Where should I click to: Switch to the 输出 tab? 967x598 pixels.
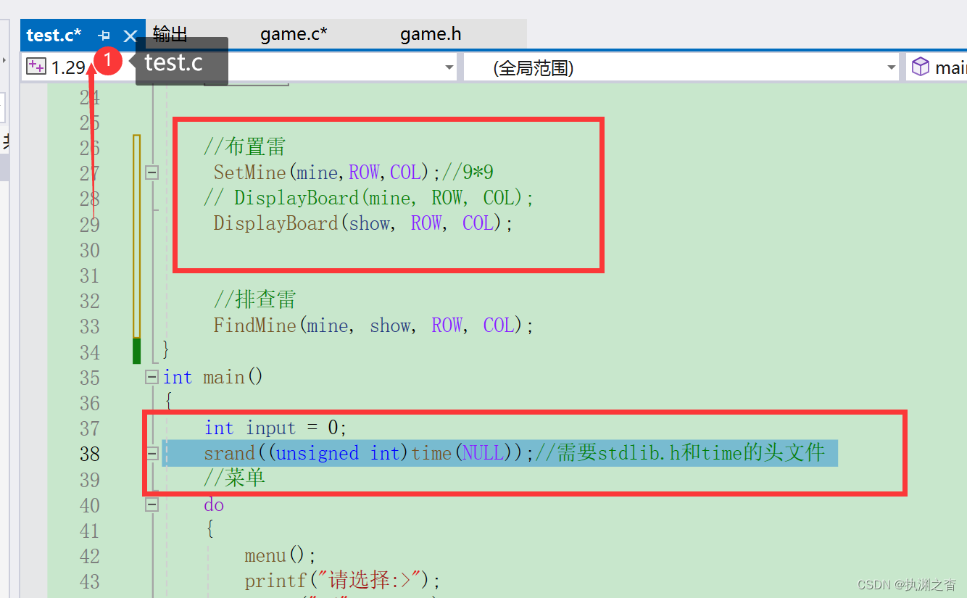click(170, 34)
